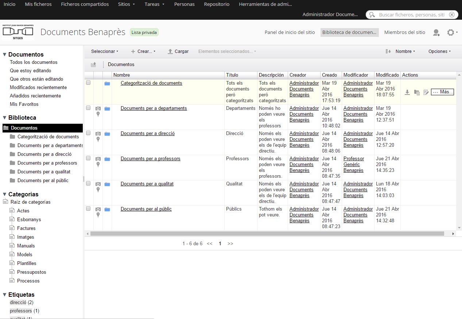Click the Cargar upload button
This screenshot has width=462, height=319.
(x=178, y=51)
